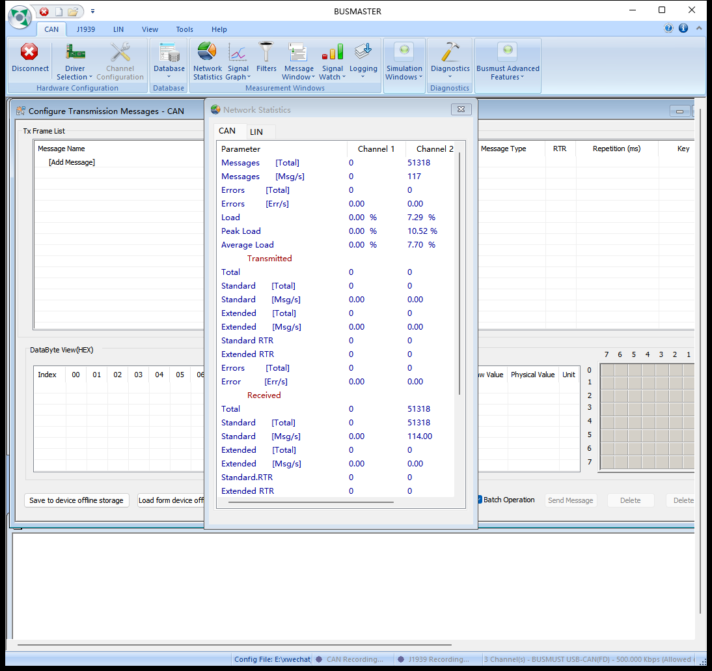Click [Add Message] in Tx Frame List

[x=72, y=162]
